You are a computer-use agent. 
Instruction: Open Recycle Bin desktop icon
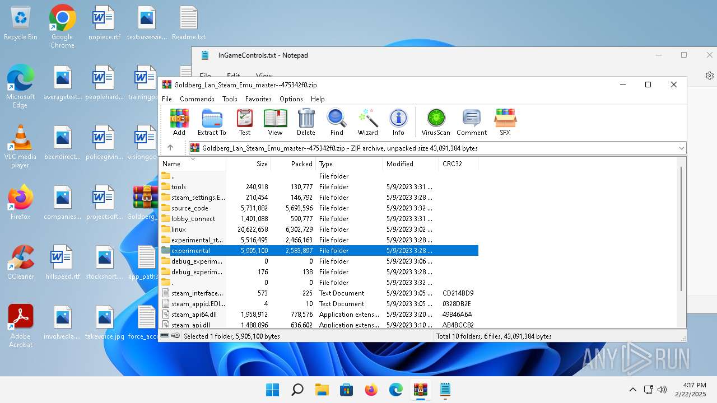coord(21,24)
